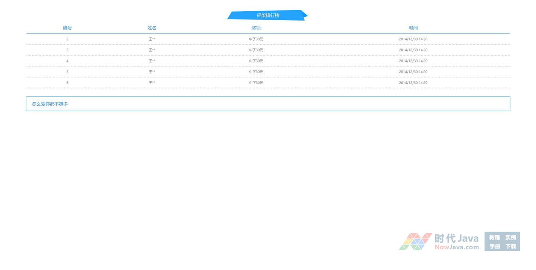Click the 摇奖排行榜 banner title
Image resolution: width=536 pixels, height=270 pixels.
(x=268, y=15)
